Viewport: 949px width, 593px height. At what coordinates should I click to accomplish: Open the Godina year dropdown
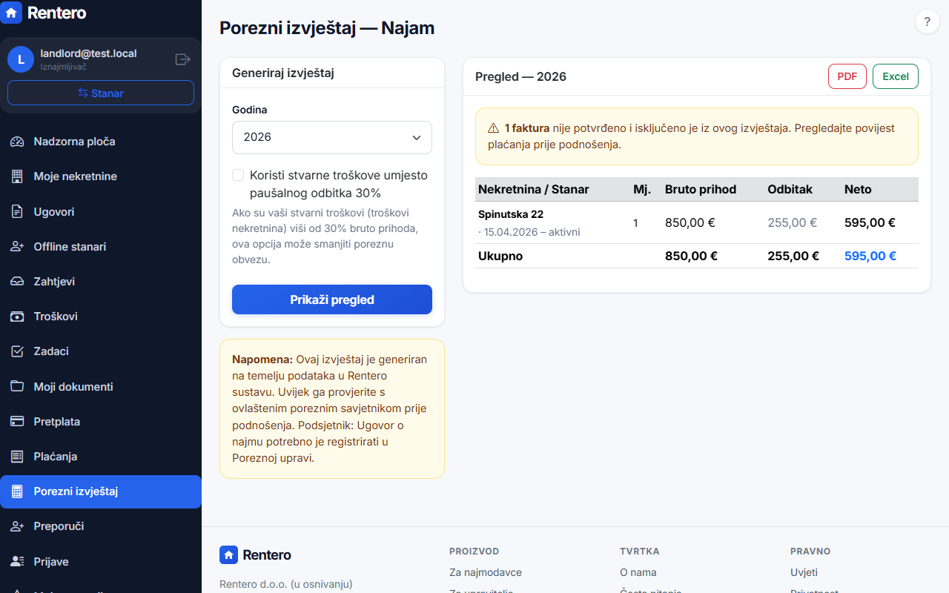[x=332, y=137]
